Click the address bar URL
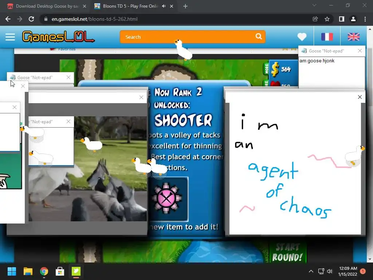373x280 pixels. pos(94,19)
